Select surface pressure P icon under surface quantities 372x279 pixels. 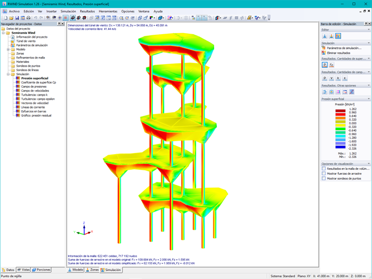pyautogui.click(x=324, y=65)
